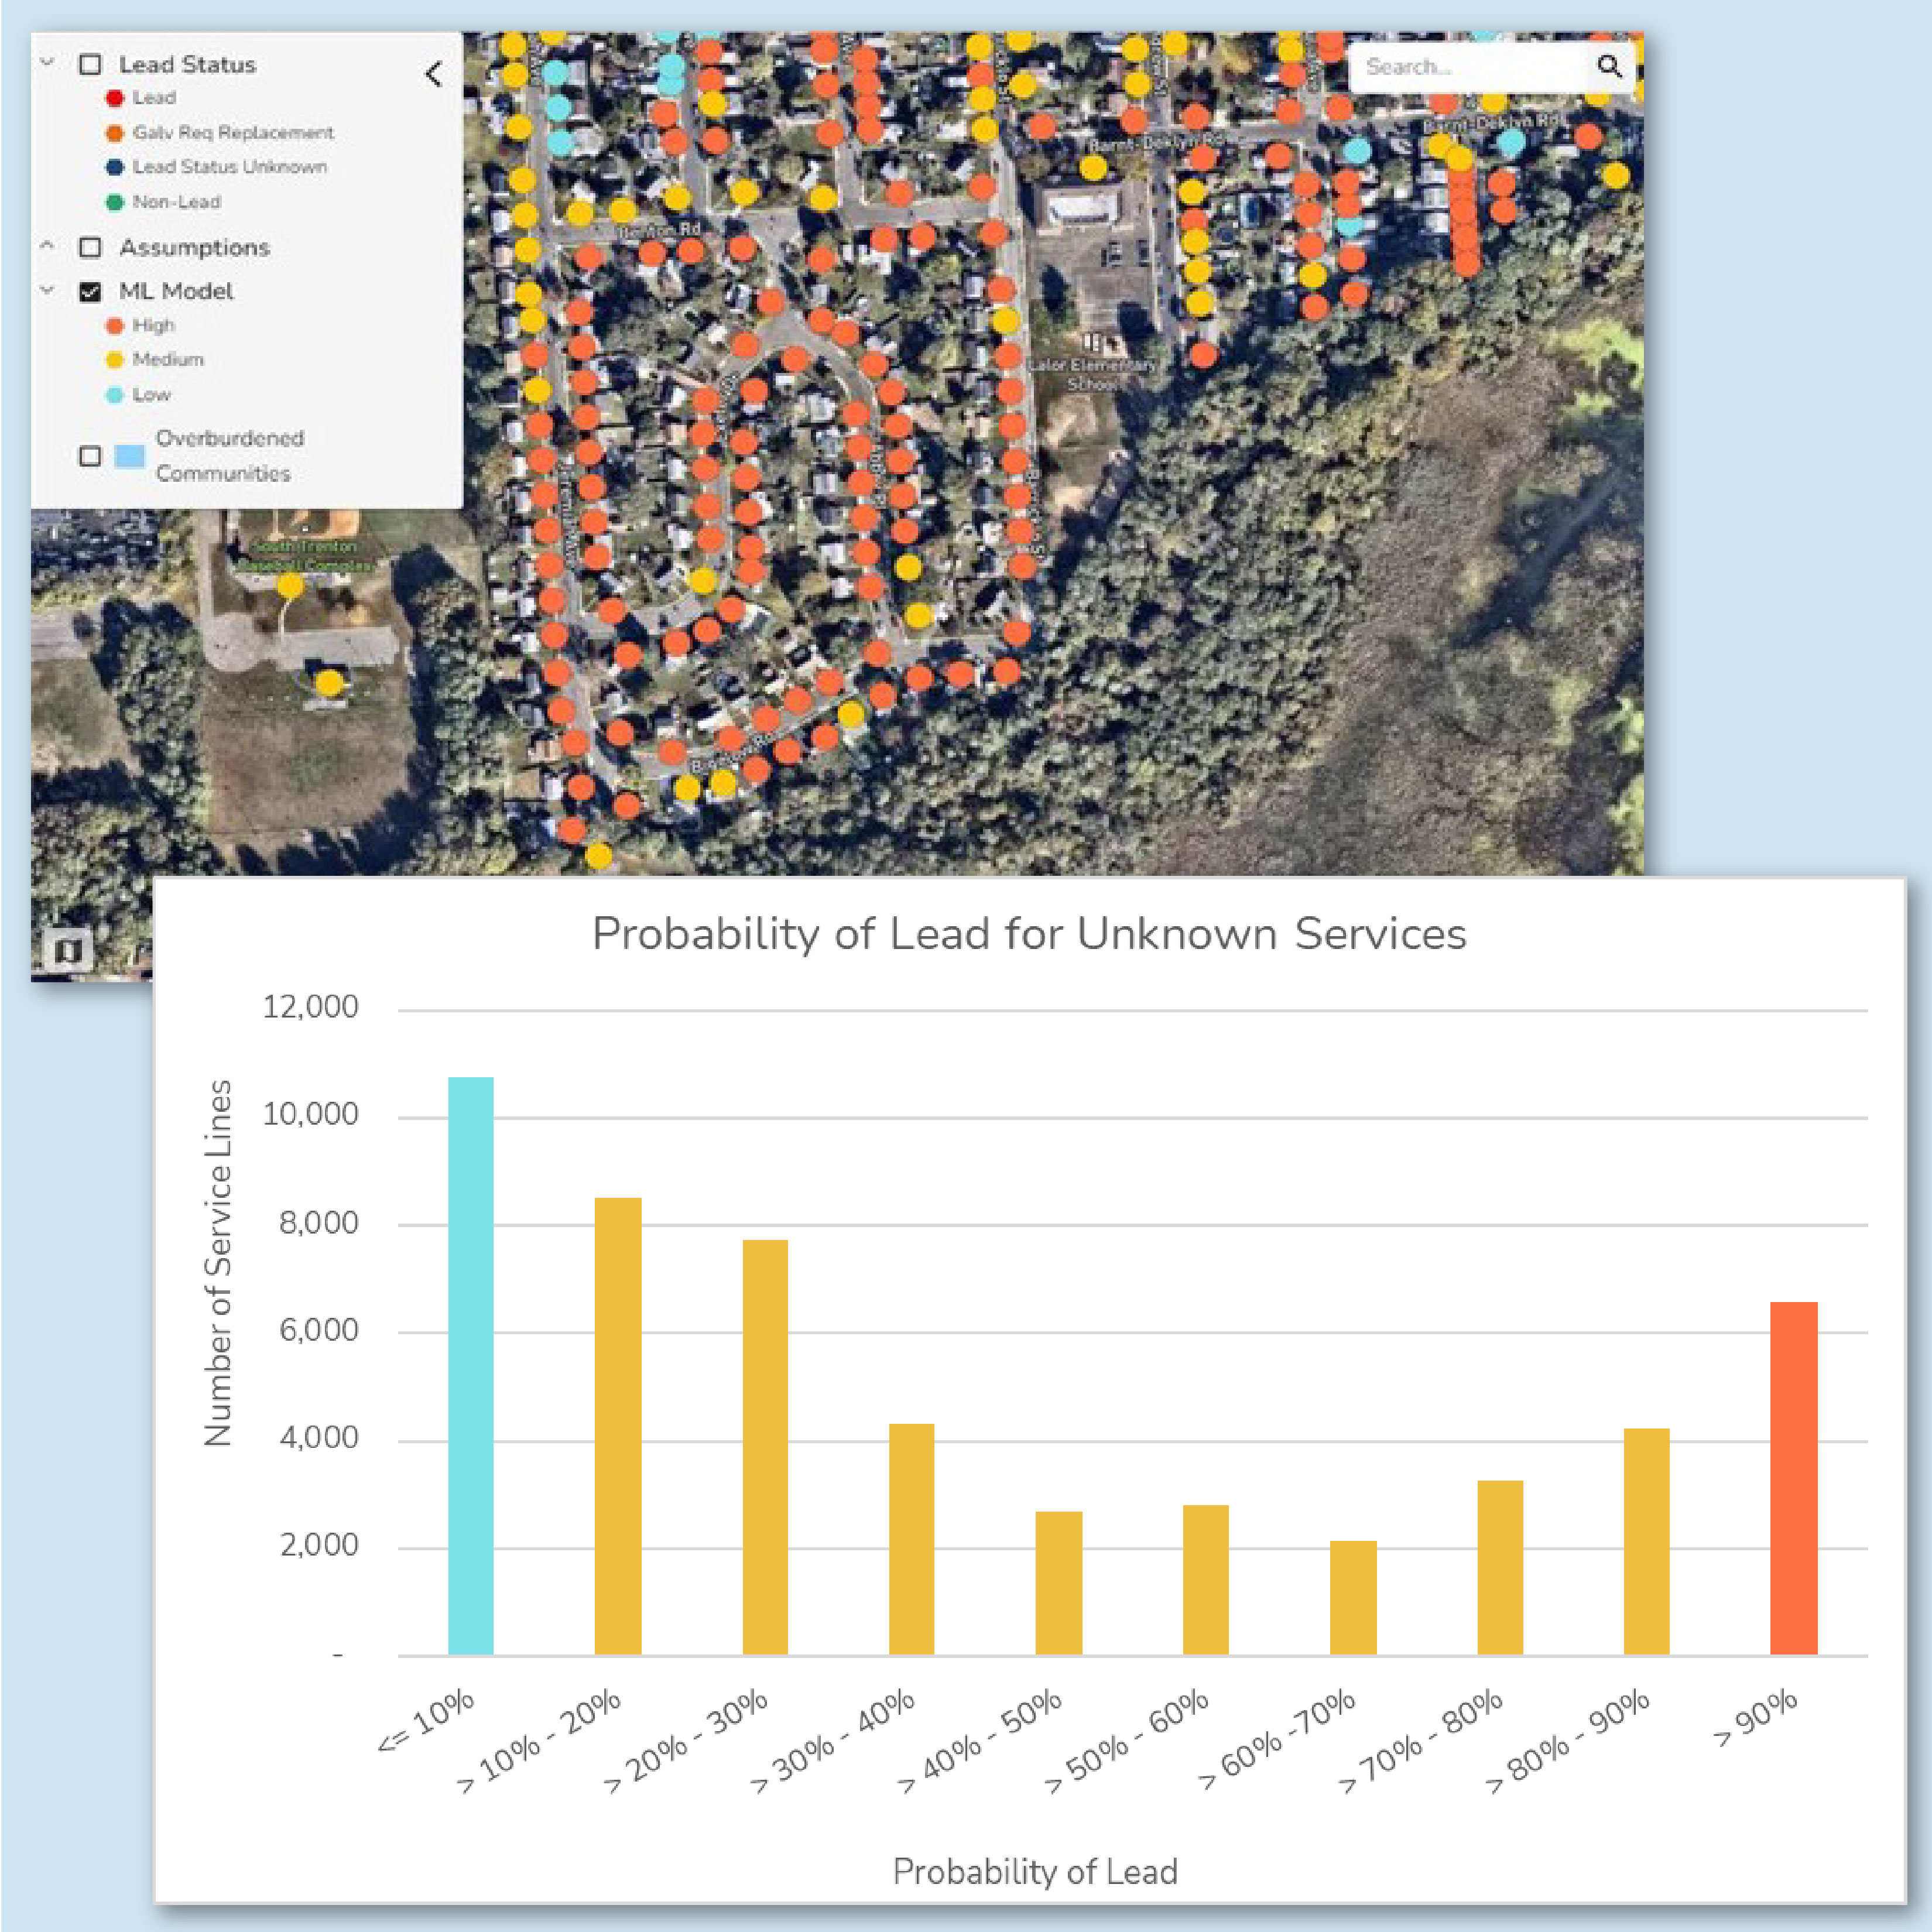Viewport: 1932px width, 1932px height.
Task: Enable the Assumptions layer checkbox
Action: pyautogui.click(x=90, y=247)
